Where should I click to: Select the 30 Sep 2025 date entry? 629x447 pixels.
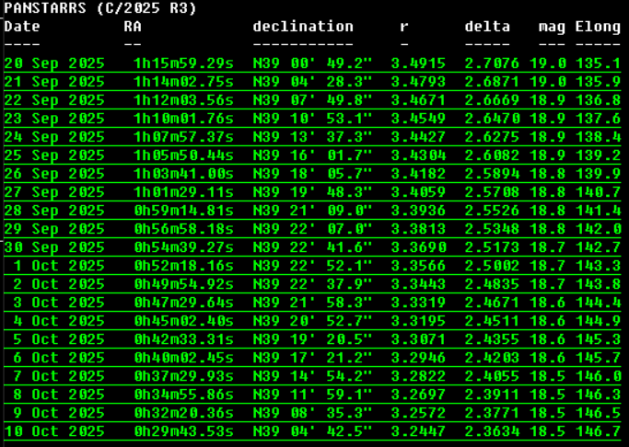point(54,247)
